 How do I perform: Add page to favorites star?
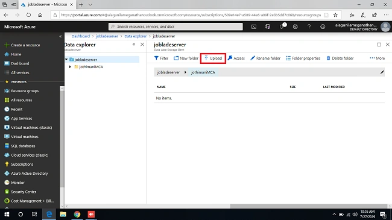click(335, 15)
